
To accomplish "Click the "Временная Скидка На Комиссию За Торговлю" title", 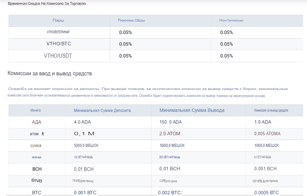I will coord(47,4).
